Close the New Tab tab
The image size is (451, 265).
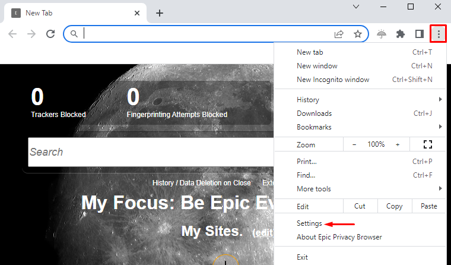coord(137,13)
